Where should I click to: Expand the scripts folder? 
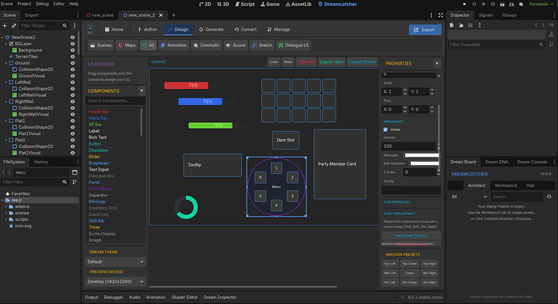6,219
